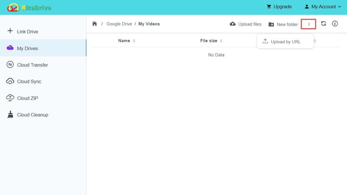347x195 pixels.
Task: Open the info icon next to refresh
Action: (335, 24)
